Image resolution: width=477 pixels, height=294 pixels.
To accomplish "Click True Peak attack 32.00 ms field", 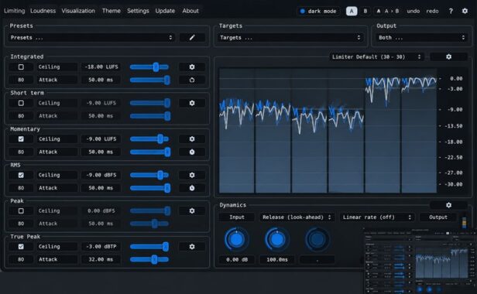I will tap(101, 260).
